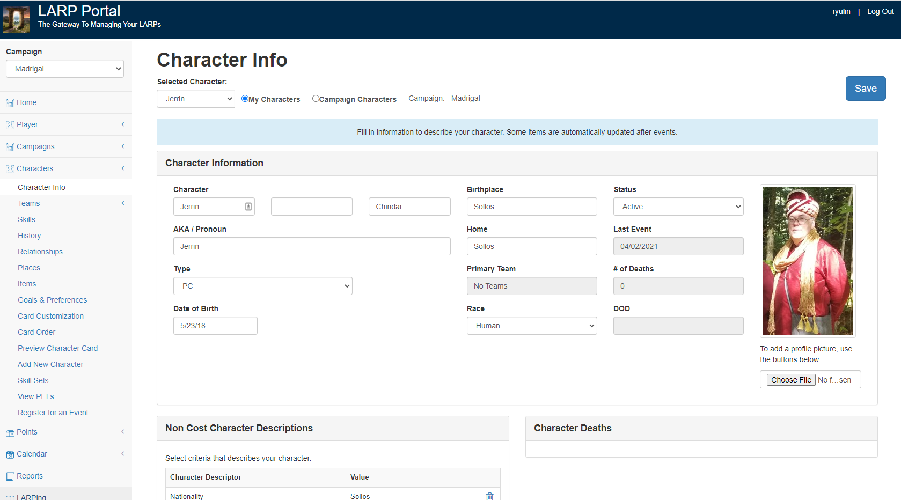Click the Calendar sidebar icon

coord(10,454)
